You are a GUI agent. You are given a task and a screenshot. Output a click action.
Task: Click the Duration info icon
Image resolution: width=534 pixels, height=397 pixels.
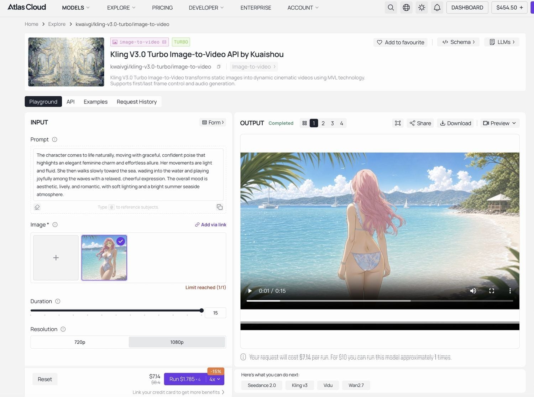coord(58,301)
